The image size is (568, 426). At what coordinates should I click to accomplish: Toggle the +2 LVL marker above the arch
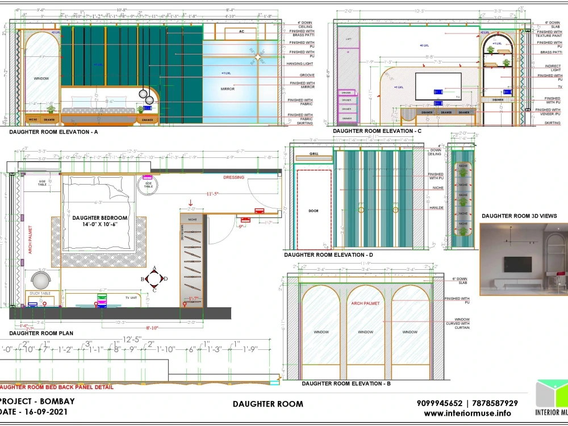click(486, 33)
